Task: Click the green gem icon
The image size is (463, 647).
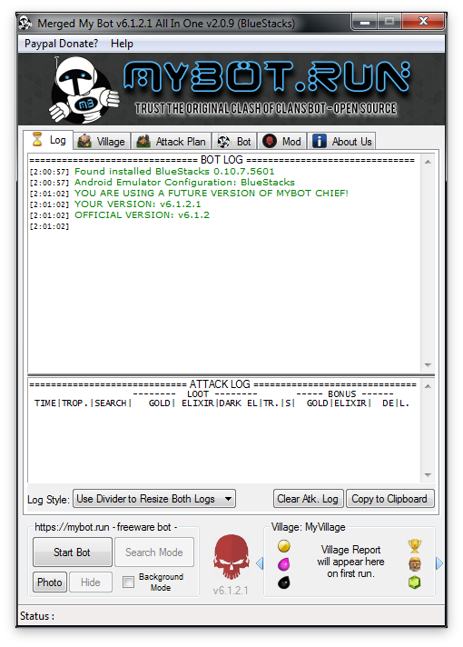Action: pyautogui.click(x=414, y=582)
